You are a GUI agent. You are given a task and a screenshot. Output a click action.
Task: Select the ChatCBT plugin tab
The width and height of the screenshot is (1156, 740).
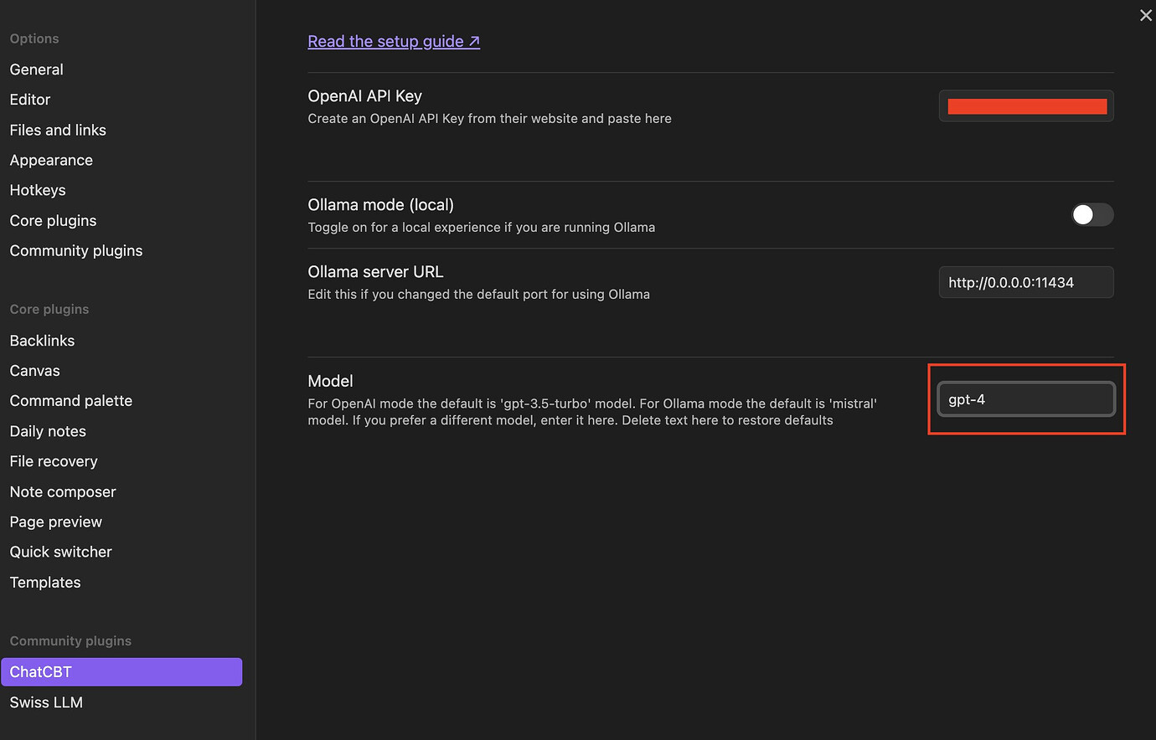point(121,672)
